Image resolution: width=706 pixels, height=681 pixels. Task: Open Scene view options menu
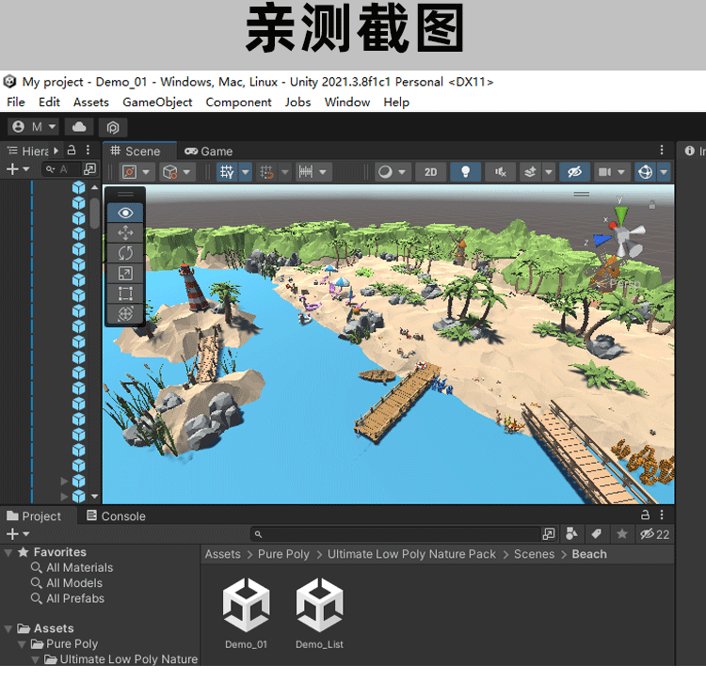coord(662,150)
